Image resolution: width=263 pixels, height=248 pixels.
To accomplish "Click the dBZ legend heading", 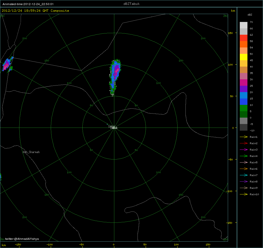I will [250, 15].
